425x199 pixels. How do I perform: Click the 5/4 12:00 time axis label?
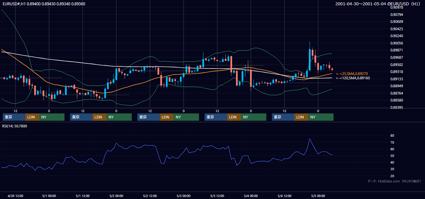(284, 196)
